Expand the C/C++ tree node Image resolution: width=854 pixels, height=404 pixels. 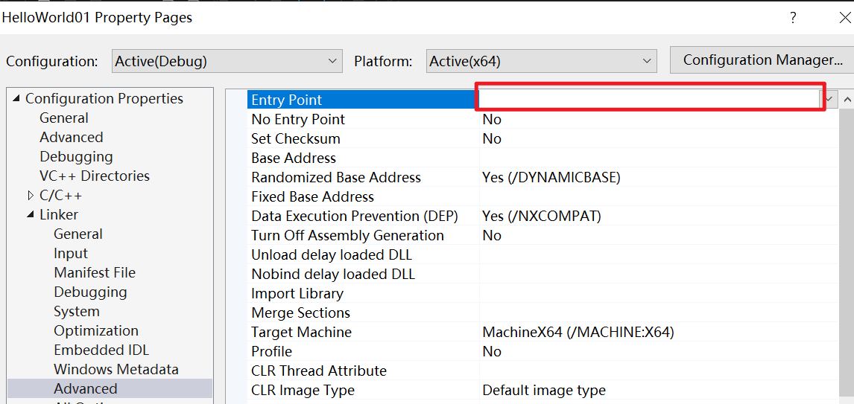click(31, 196)
